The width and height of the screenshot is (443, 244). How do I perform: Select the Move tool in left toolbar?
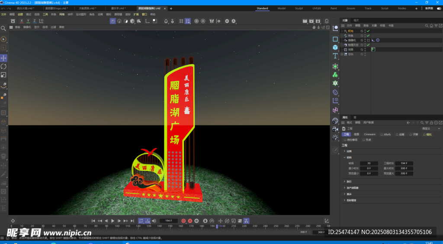[3, 58]
